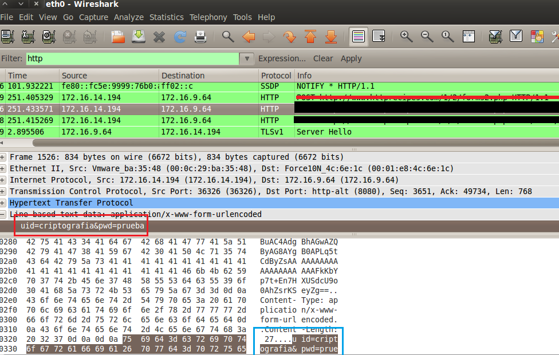Select the TLSv1 Server Hello packet
The image size is (559, 355).
(x=279, y=132)
